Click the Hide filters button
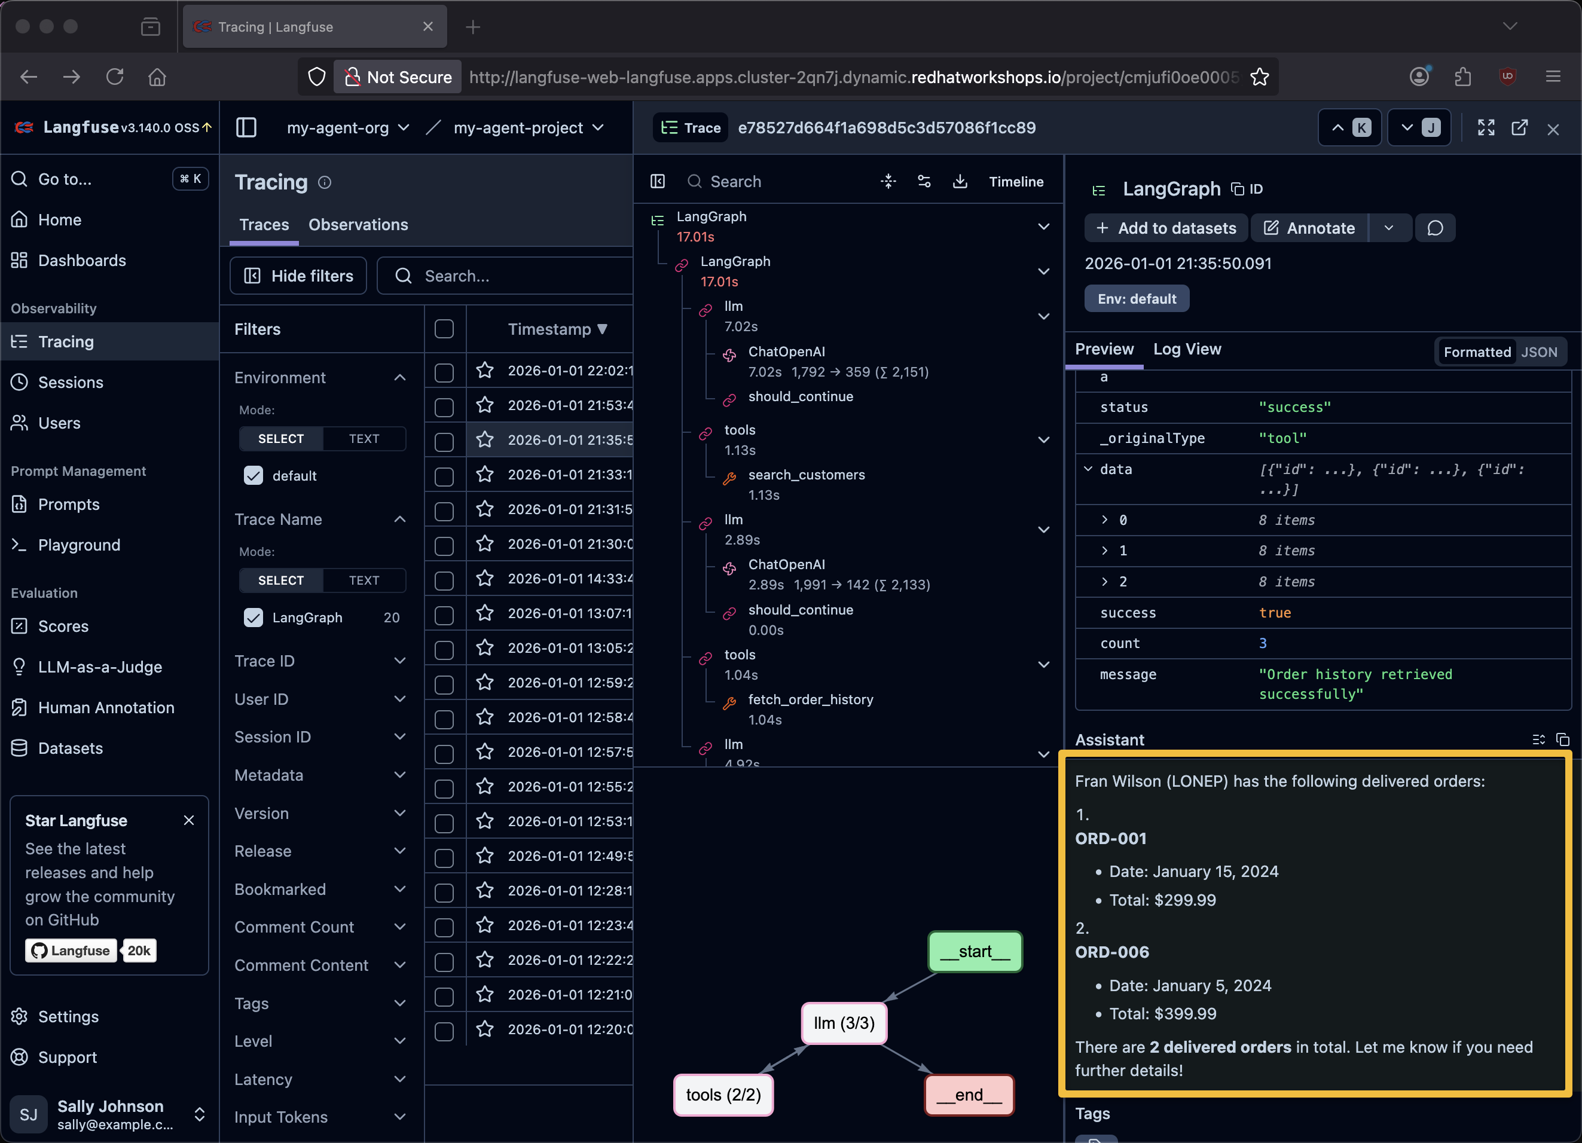1582x1143 pixels. (x=298, y=276)
